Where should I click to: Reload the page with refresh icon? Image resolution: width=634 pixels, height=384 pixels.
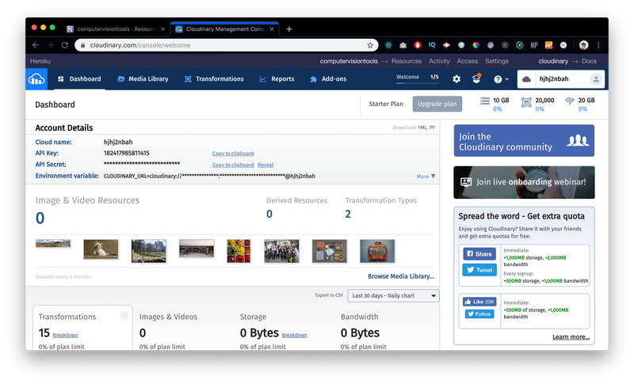pos(65,45)
